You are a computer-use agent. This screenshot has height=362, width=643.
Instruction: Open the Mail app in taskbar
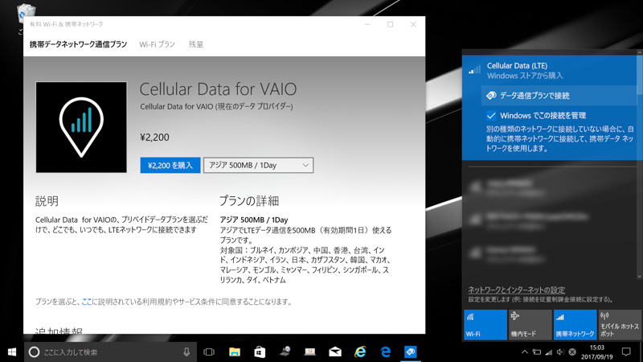point(335,352)
